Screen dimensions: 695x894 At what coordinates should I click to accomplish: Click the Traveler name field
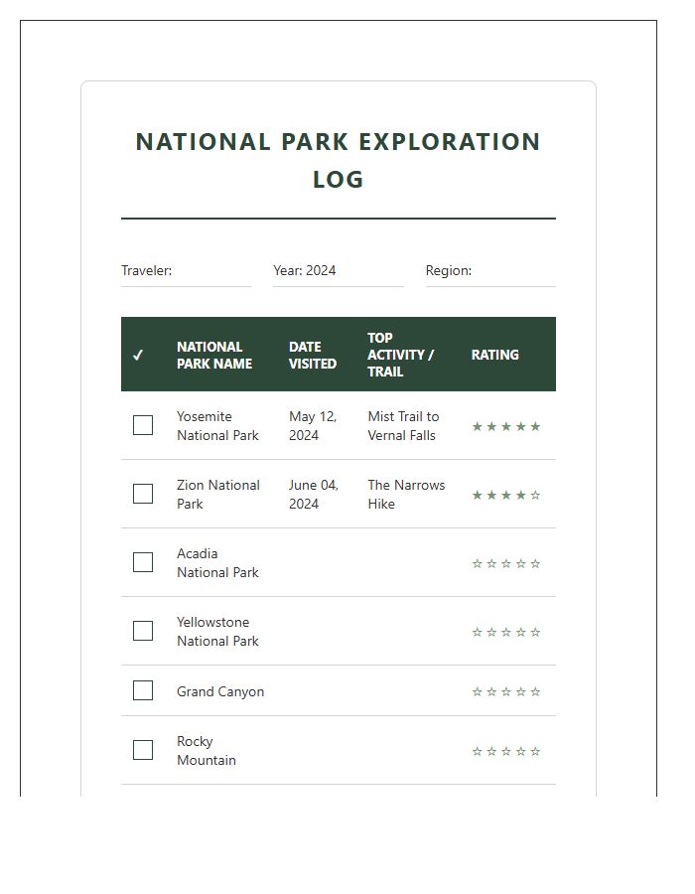point(186,271)
